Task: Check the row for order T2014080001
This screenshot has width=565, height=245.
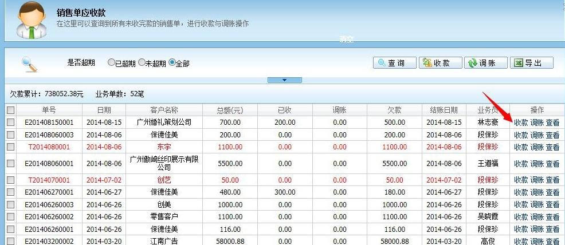Action: point(10,147)
